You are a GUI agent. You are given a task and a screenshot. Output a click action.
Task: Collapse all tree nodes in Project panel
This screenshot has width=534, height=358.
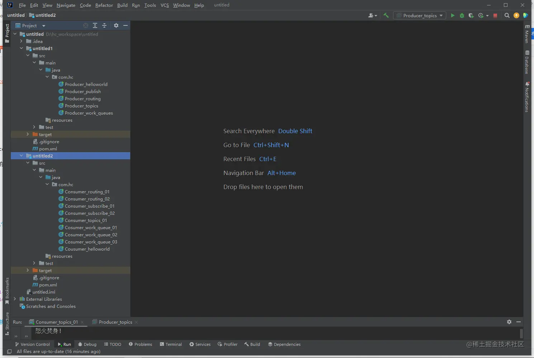104,25
